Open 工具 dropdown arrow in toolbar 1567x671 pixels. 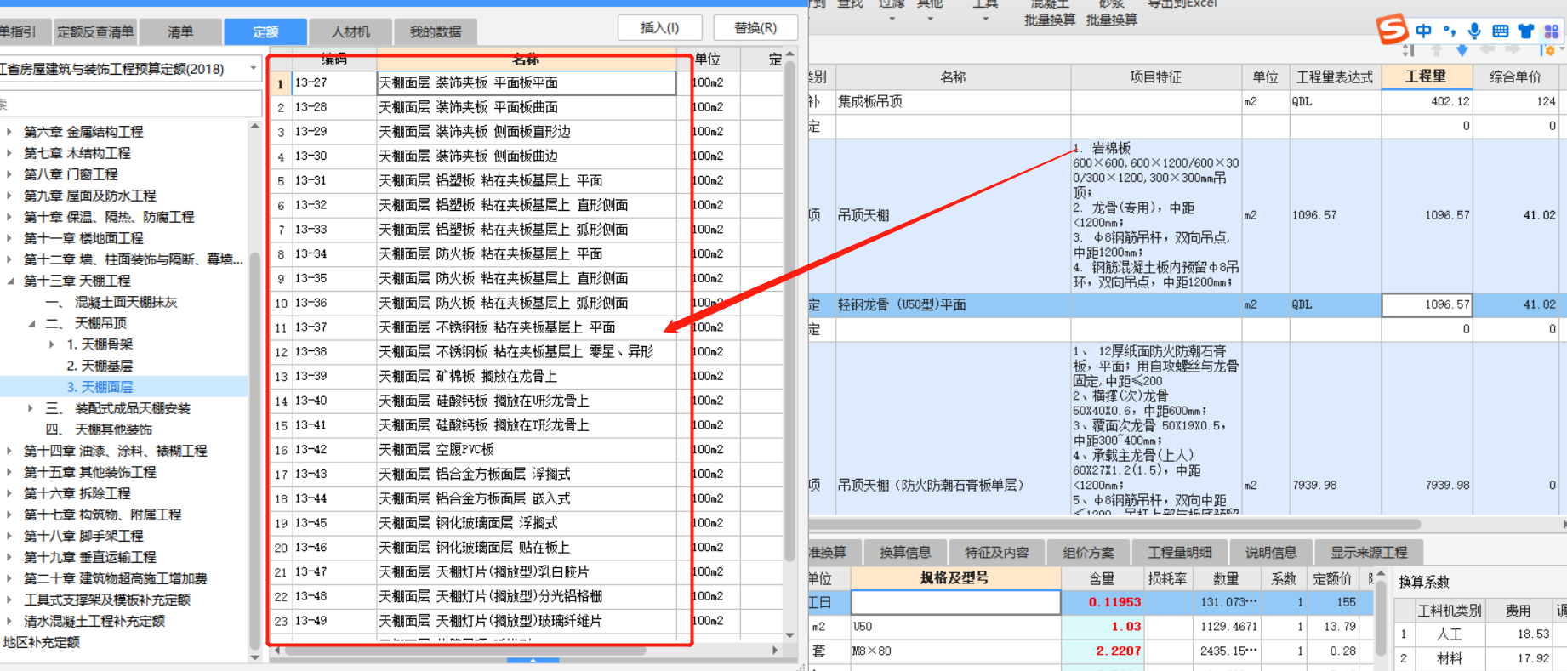coord(985,19)
